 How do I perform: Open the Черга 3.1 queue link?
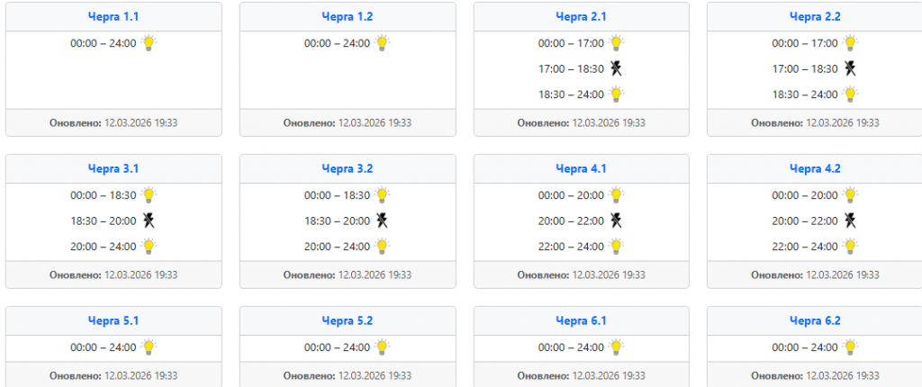pyautogui.click(x=113, y=168)
